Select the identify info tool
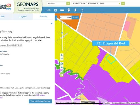 [x=62, y=75]
